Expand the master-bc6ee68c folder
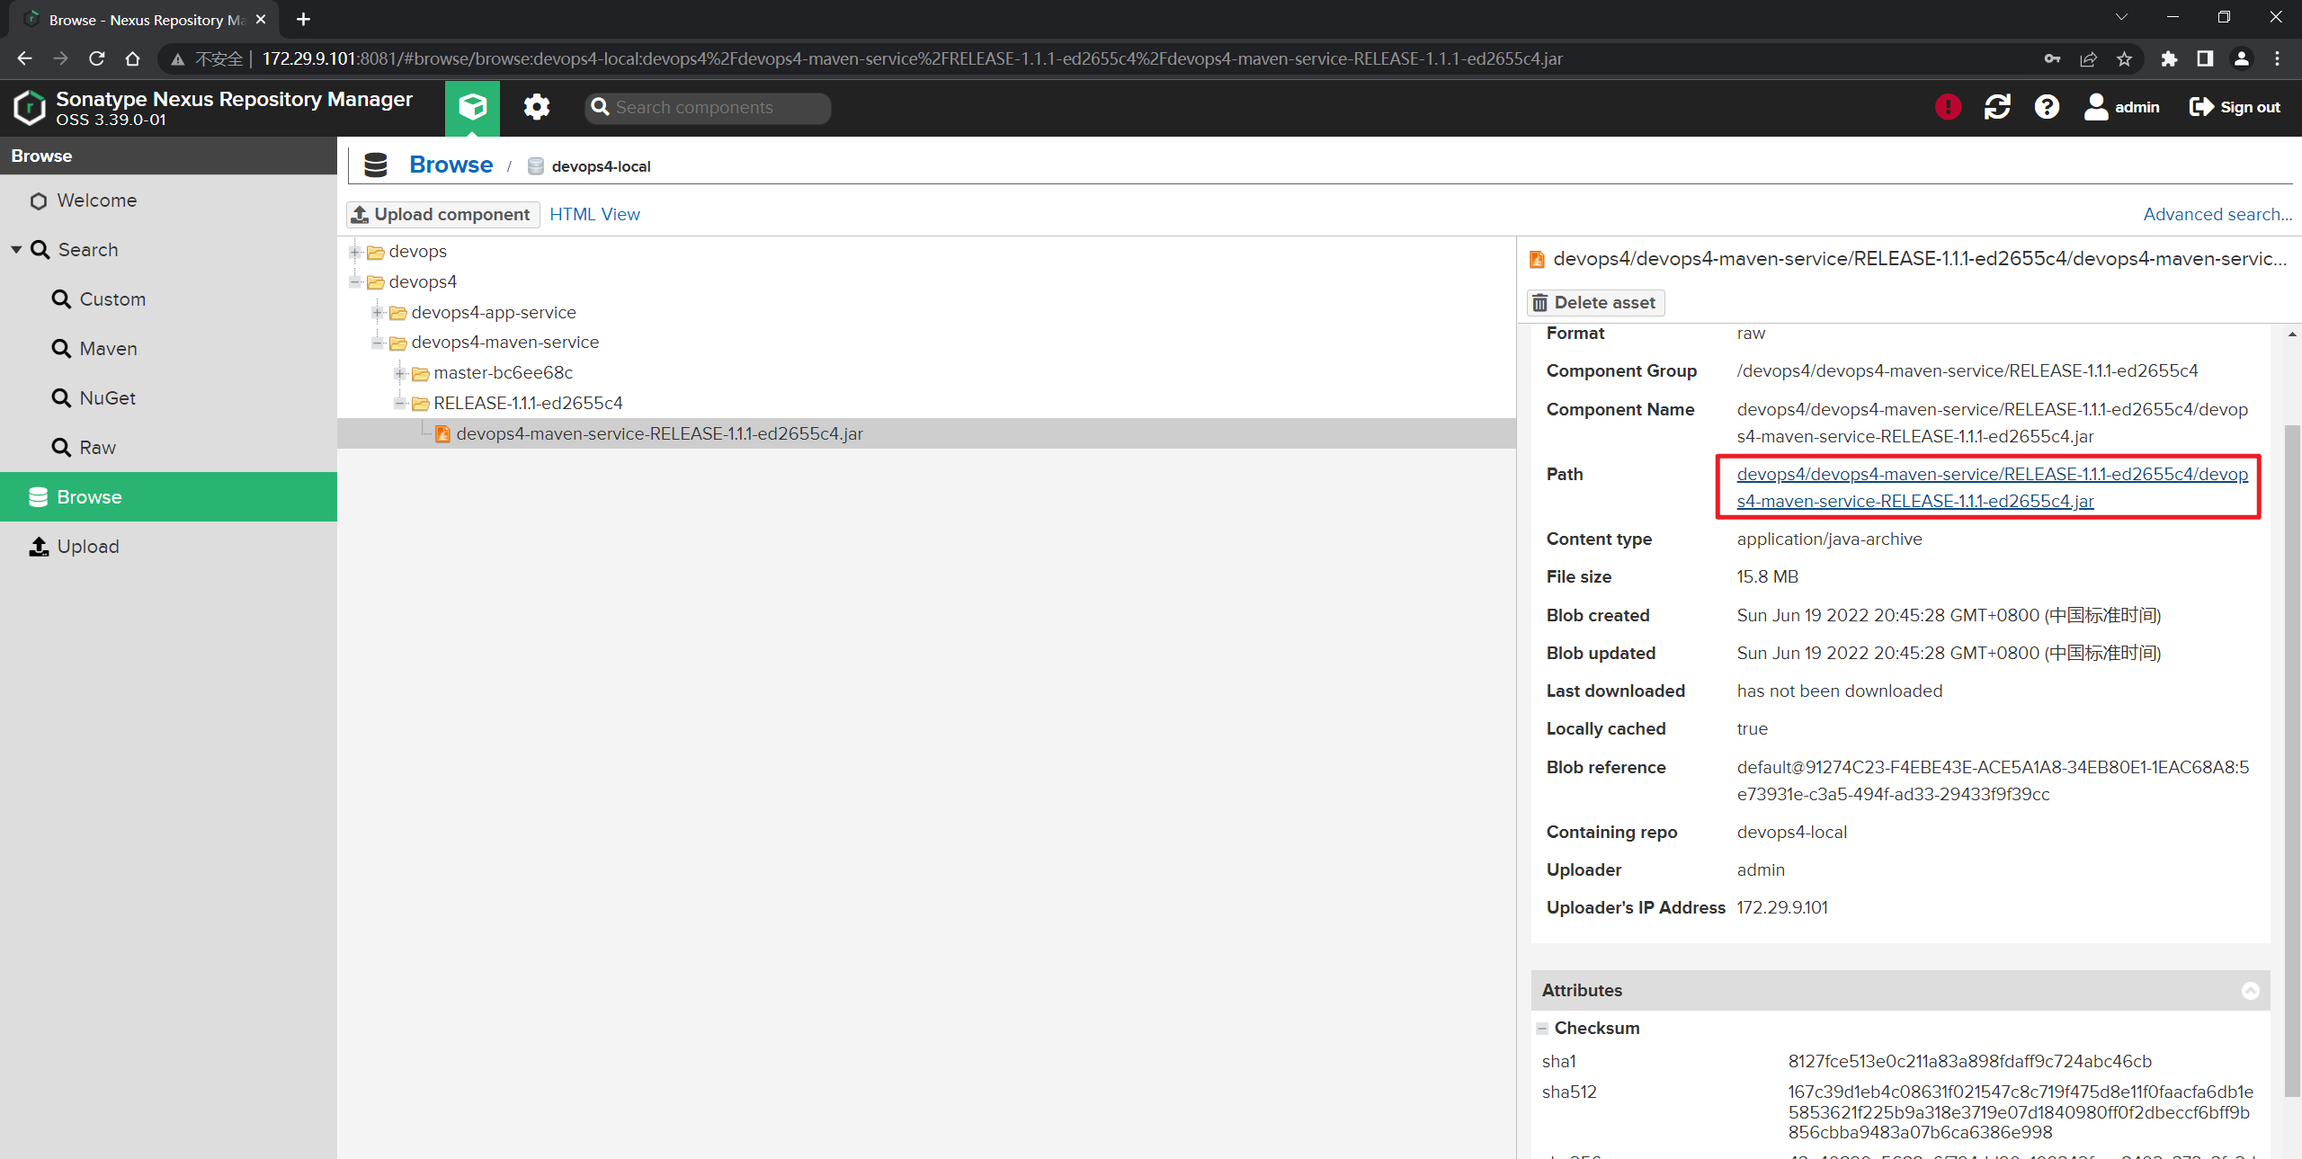This screenshot has width=2302, height=1159. click(x=401, y=372)
